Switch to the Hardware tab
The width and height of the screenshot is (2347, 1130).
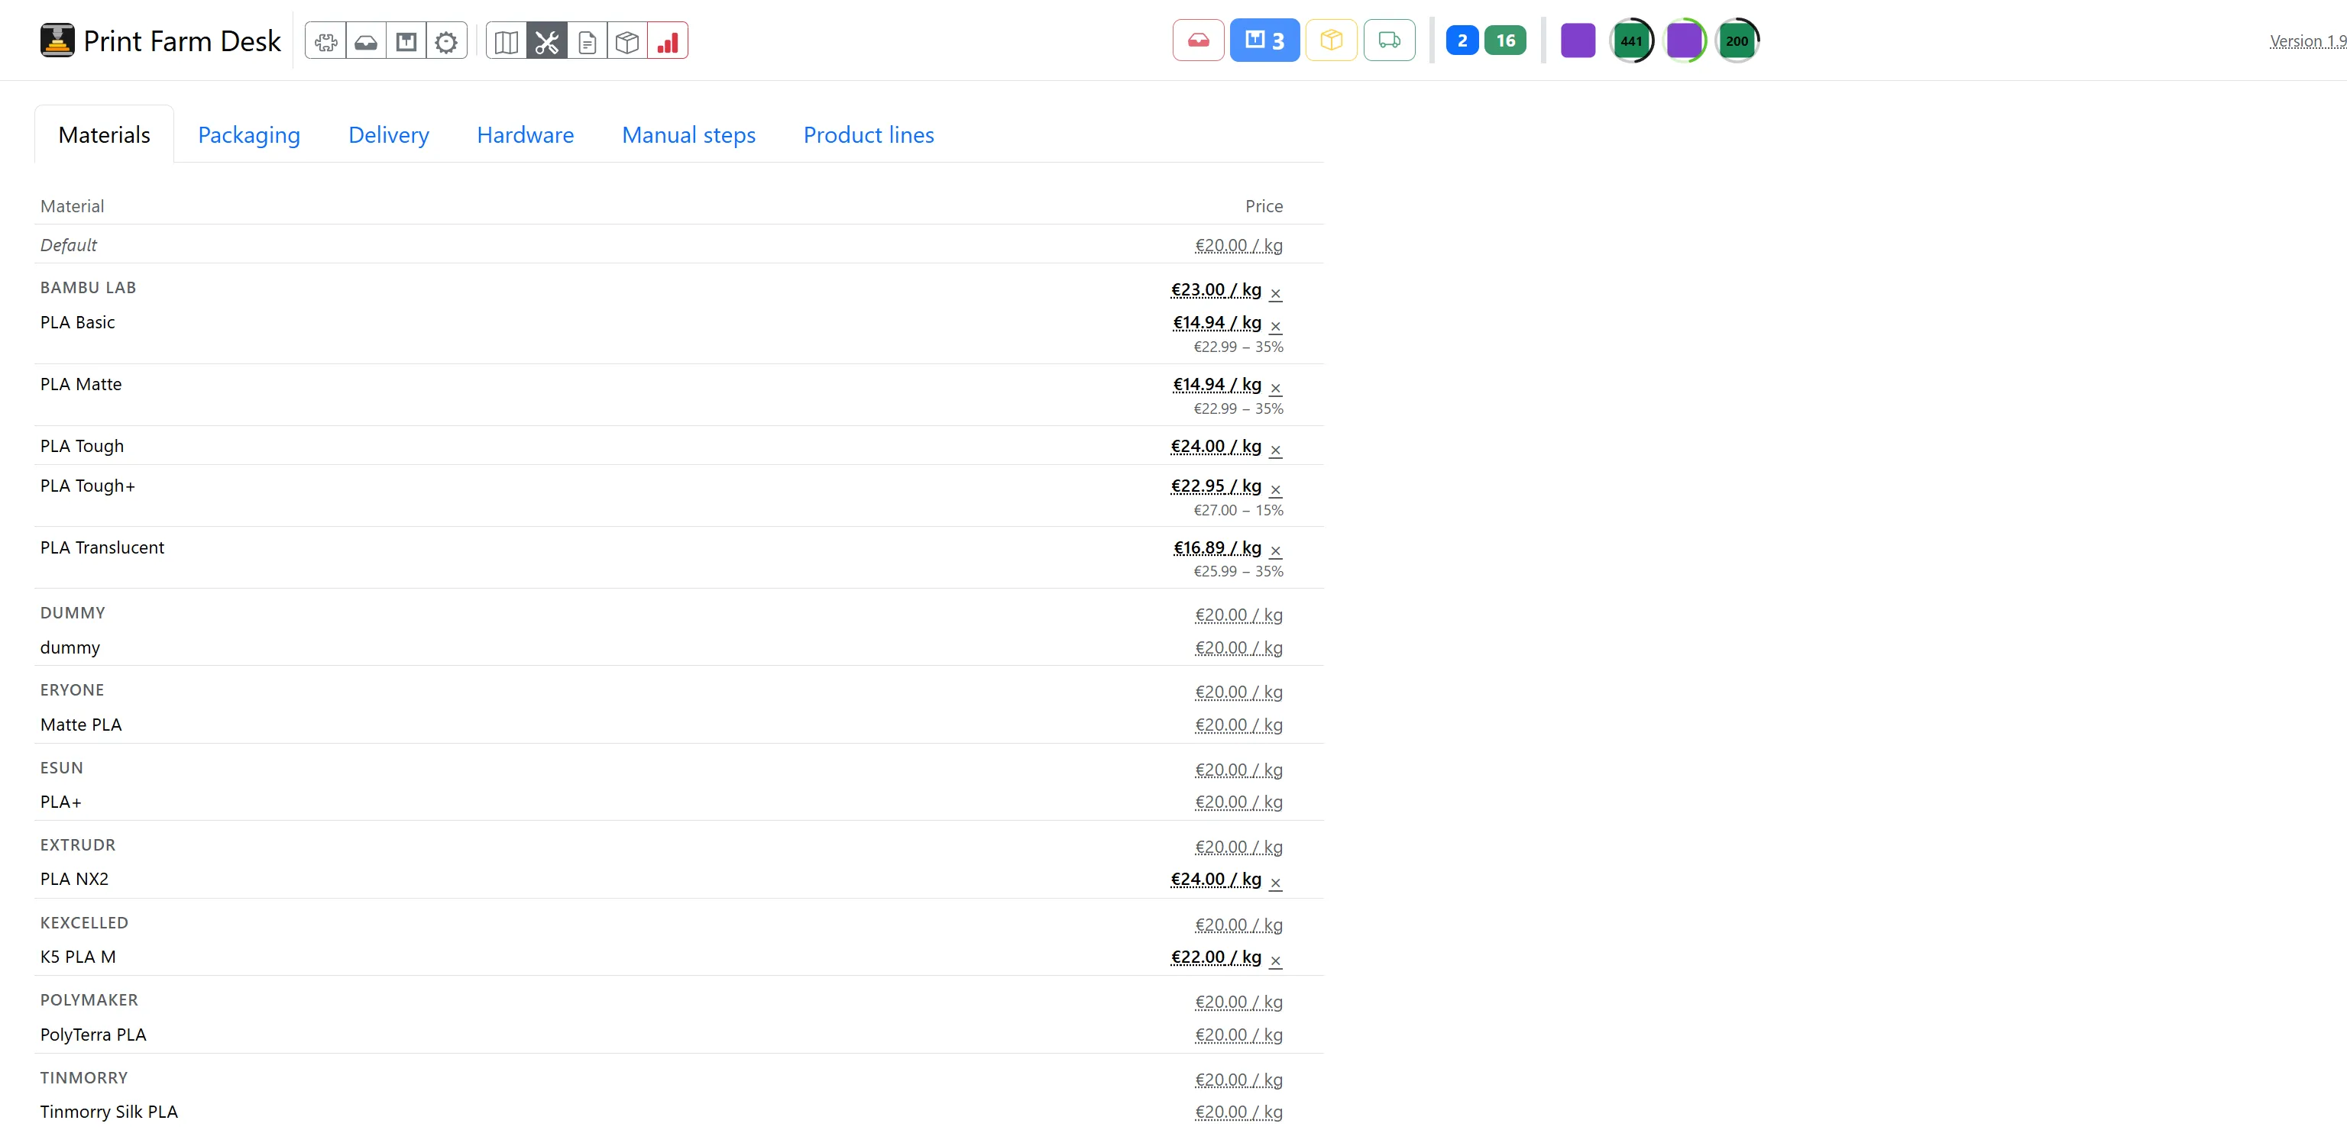(x=525, y=135)
